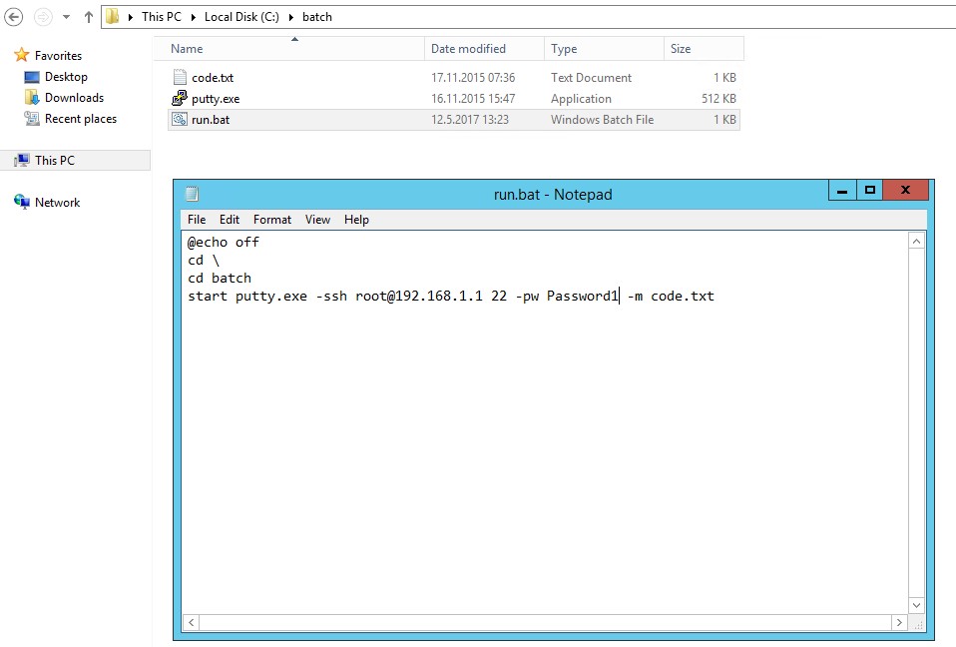Sort files by Size column header

(704, 49)
